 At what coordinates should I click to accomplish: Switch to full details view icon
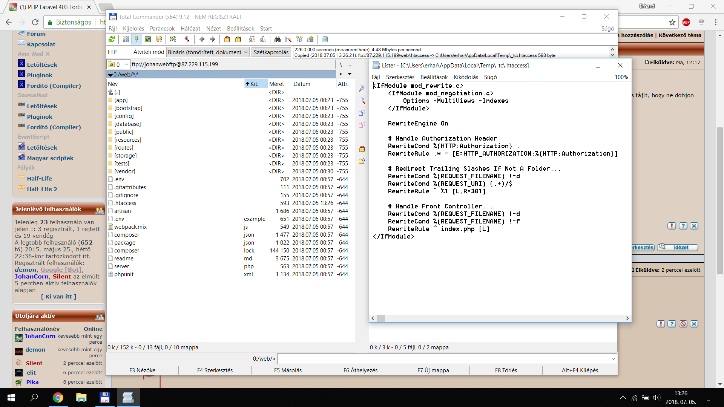click(x=137, y=39)
